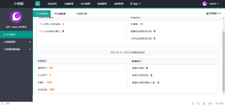
Task: Close the 手机端配置 tab
Action: (x=68, y=14)
